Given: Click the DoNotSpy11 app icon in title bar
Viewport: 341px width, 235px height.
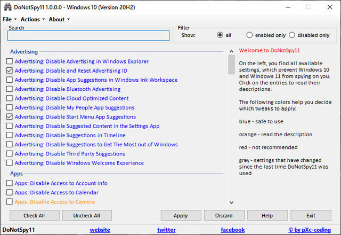Looking at the screenshot, I should [6, 7].
